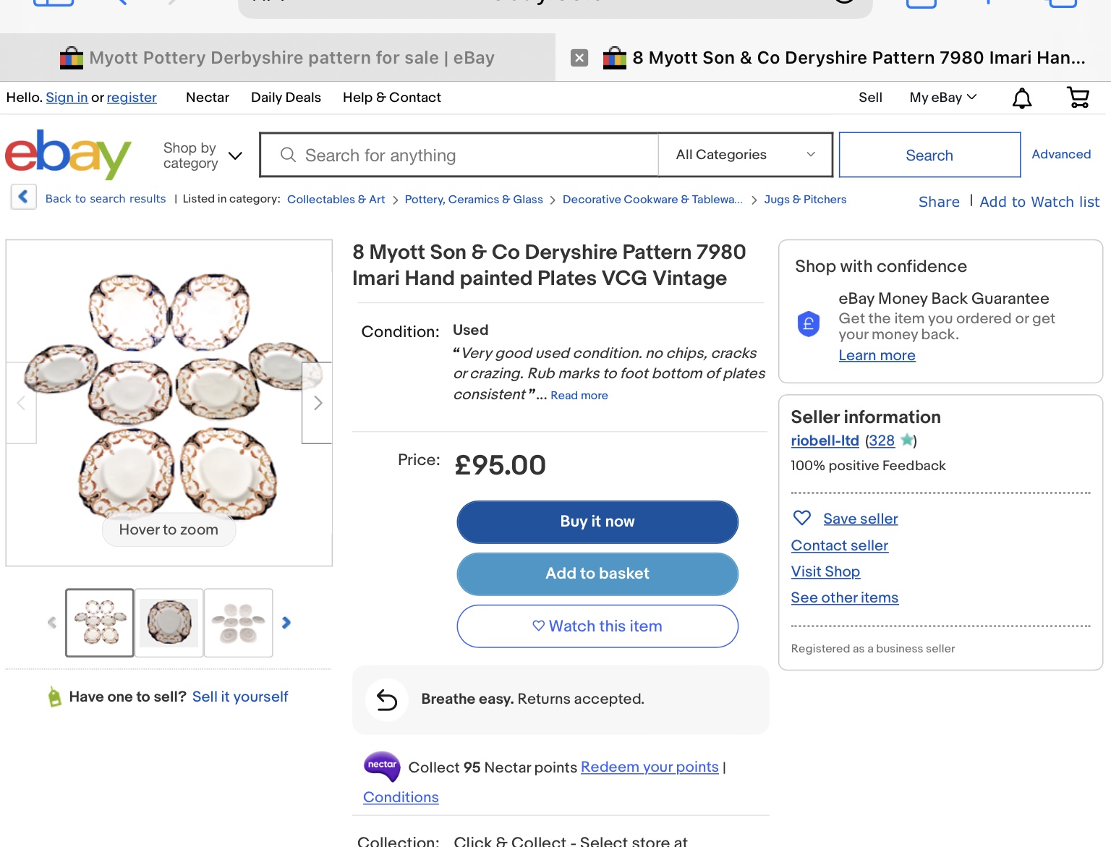Select the second plate thumbnail image
This screenshot has height=847, width=1111.
[x=169, y=623]
